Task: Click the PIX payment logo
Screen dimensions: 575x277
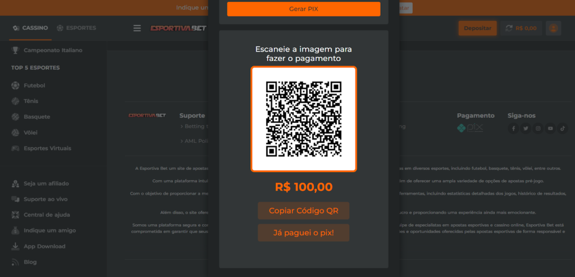Action: [x=470, y=128]
